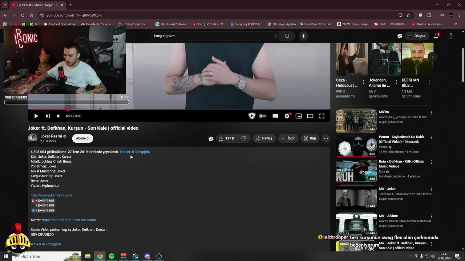
Task: Open YouTube notifications bell
Action: [436, 36]
